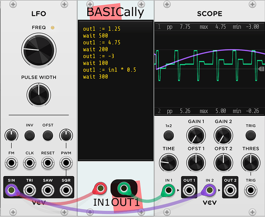This screenshot has height=217, width=265.
Task: Click the BASICally IN1 red jack
Action: [x=100, y=188]
